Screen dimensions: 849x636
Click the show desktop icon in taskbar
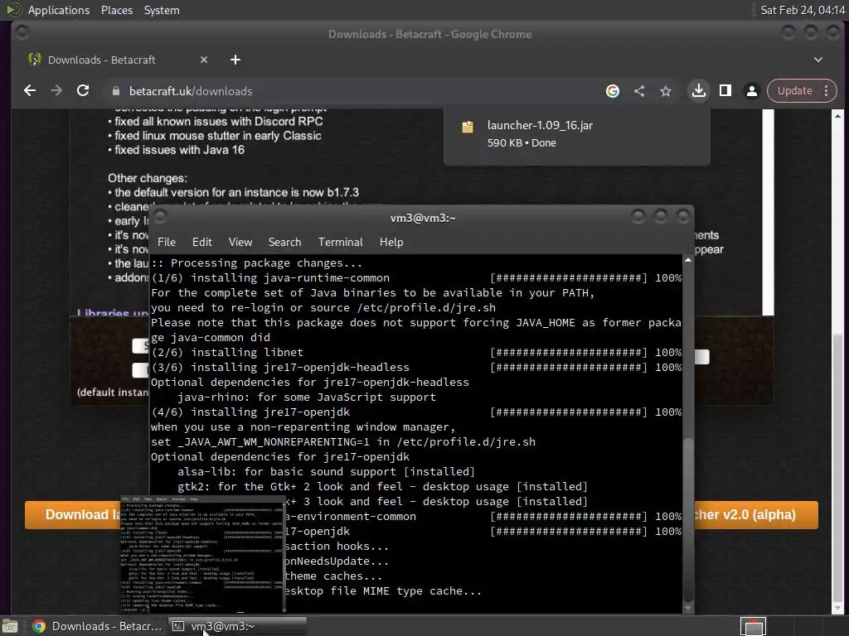click(x=10, y=626)
